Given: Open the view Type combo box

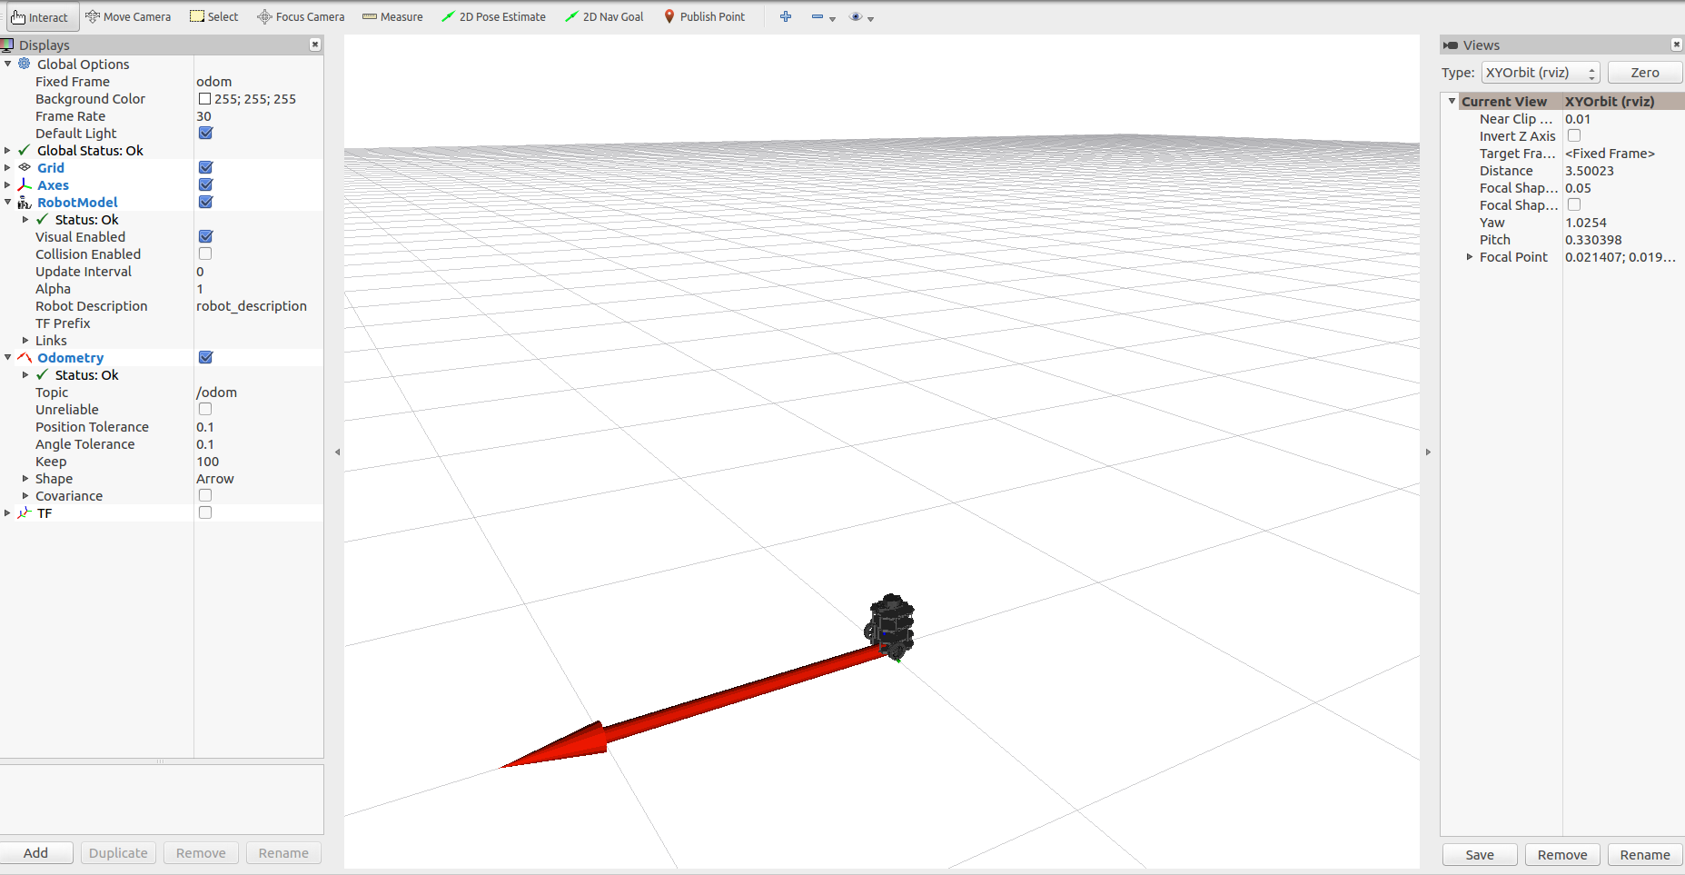Looking at the screenshot, I should coord(1541,73).
